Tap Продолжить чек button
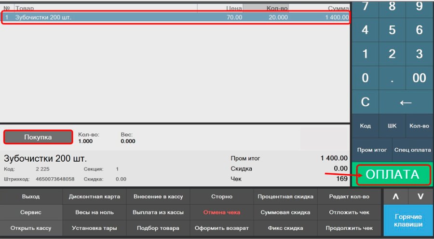The image size is (434, 239). click(x=349, y=228)
